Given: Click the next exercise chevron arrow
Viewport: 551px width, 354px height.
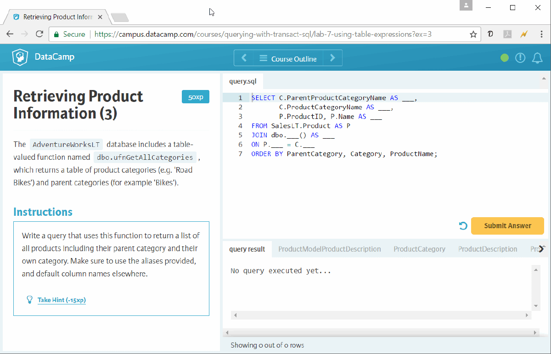Looking at the screenshot, I should (332, 57).
